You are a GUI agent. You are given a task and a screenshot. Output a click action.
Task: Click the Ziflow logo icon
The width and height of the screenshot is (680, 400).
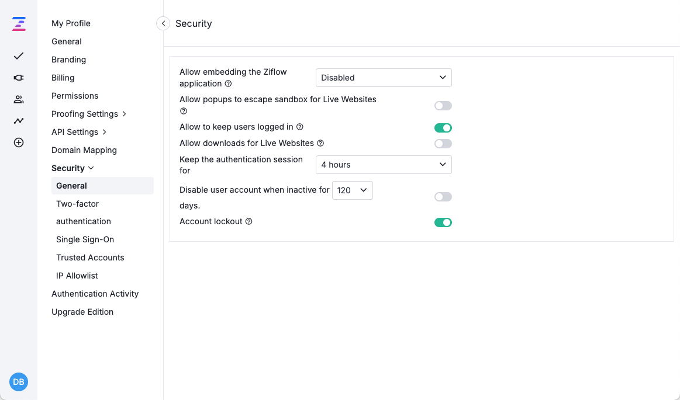coord(19,24)
